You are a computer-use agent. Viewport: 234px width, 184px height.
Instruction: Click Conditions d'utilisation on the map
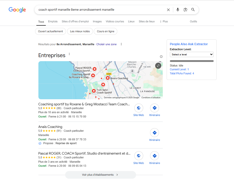(151, 97)
